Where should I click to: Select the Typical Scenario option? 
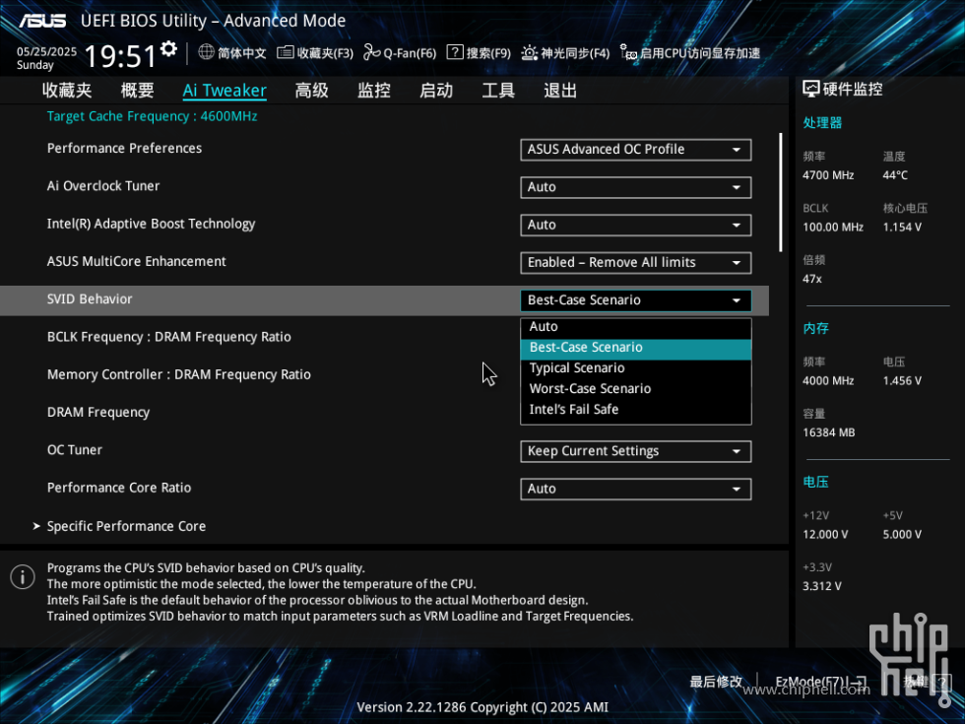click(x=636, y=368)
